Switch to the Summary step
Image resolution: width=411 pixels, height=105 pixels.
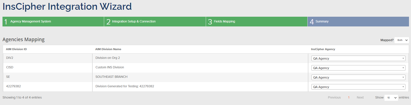[358, 21]
